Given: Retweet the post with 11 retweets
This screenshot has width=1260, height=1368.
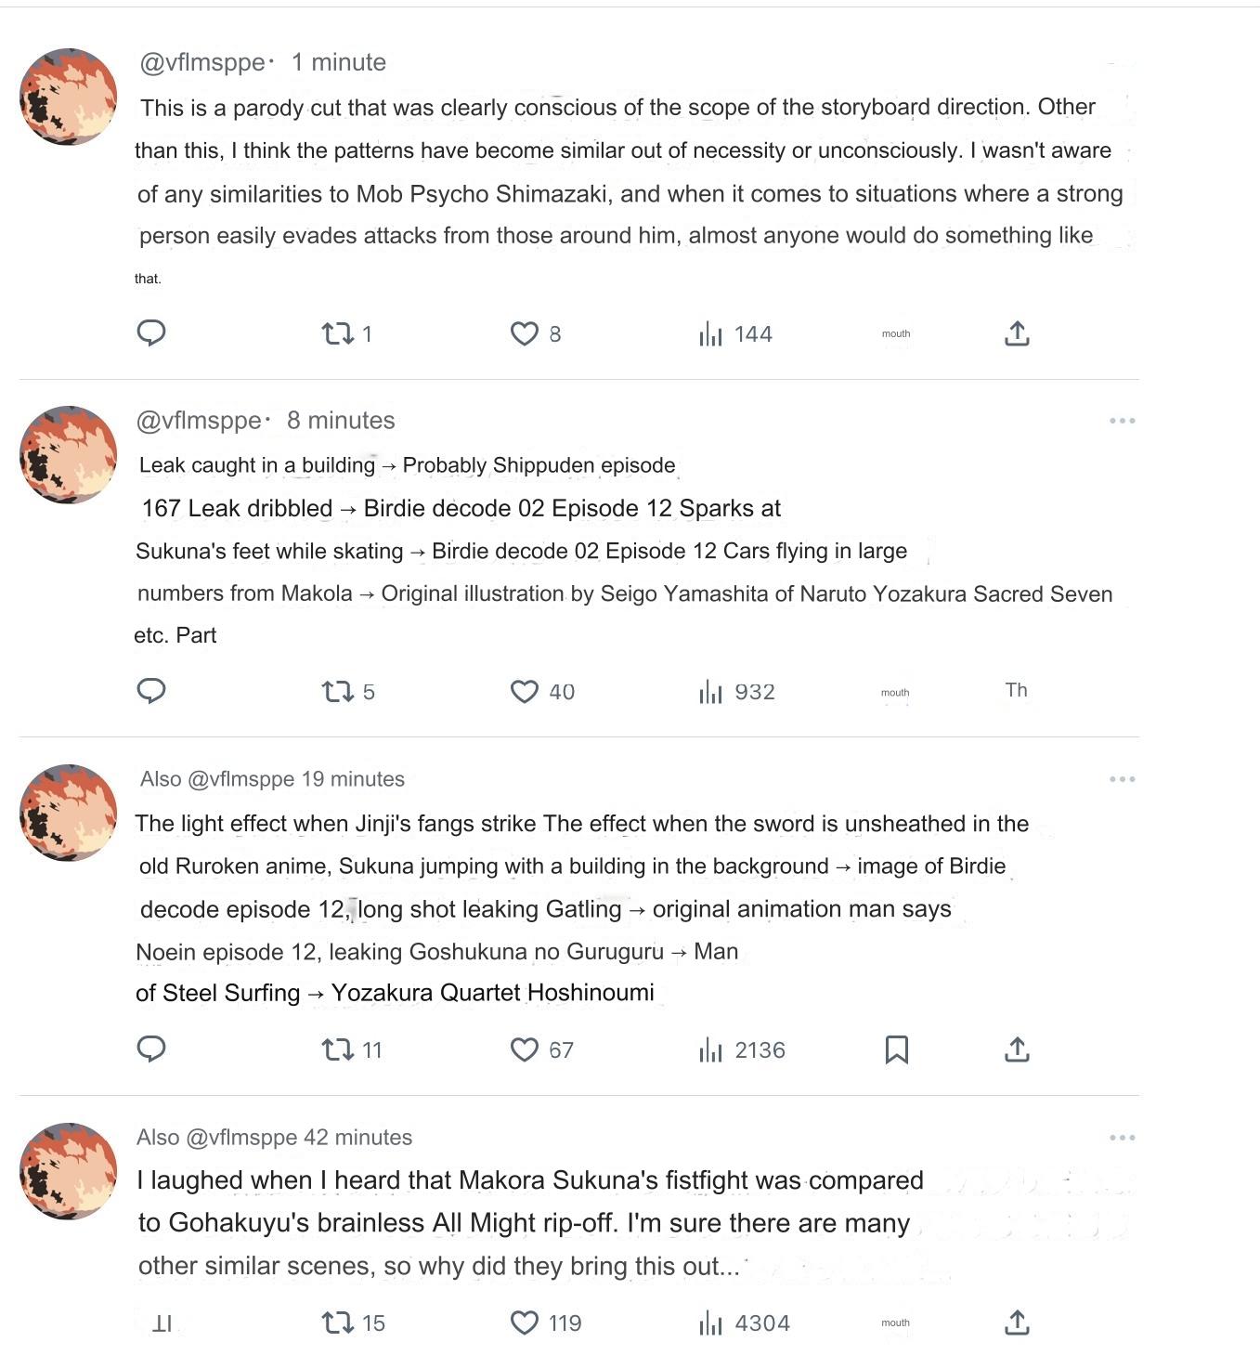Looking at the screenshot, I should 338,1050.
